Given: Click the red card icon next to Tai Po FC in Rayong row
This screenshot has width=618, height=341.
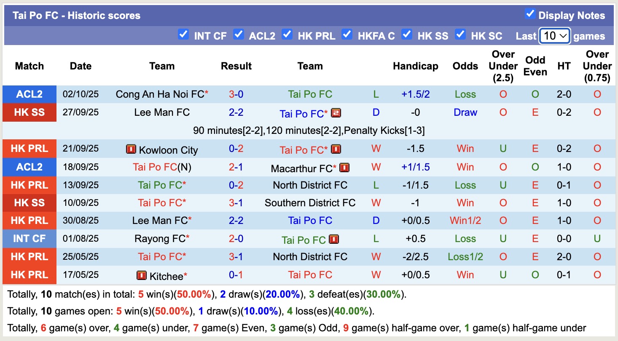Looking at the screenshot, I should (334, 239).
